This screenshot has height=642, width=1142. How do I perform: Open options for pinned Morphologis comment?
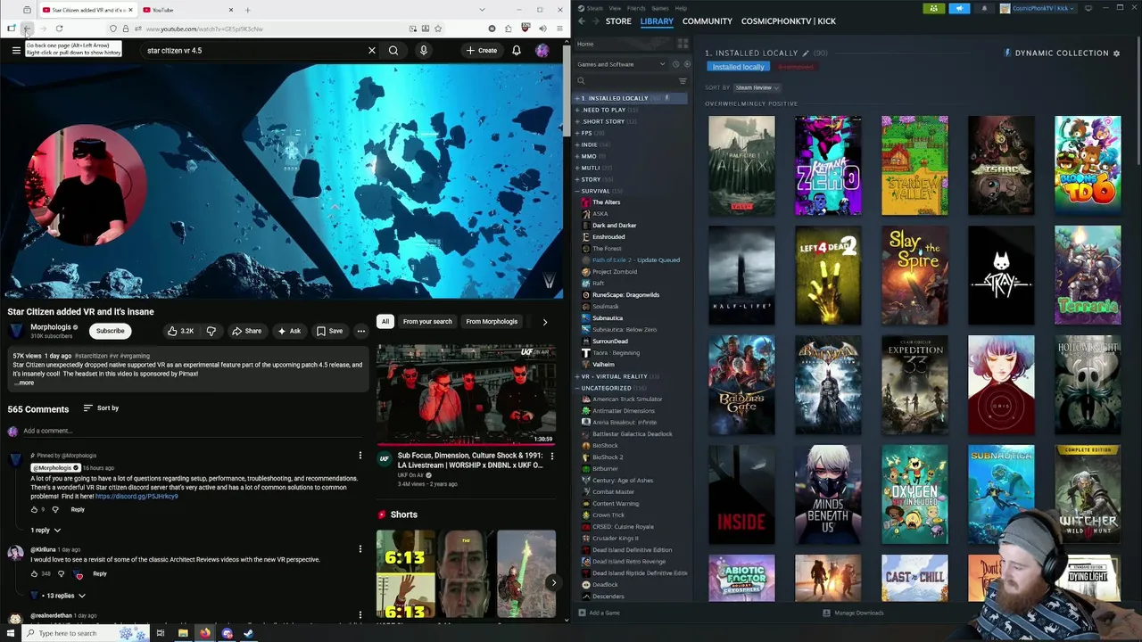(360, 456)
